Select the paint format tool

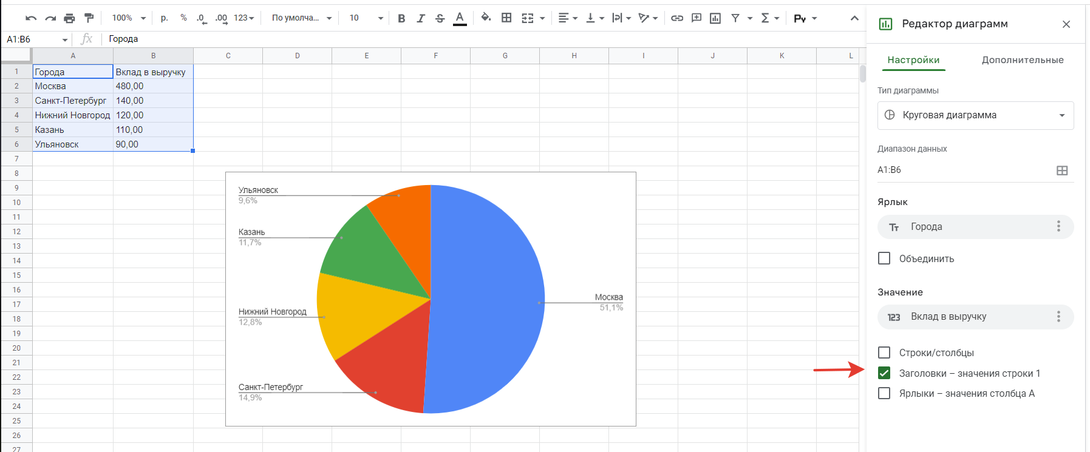point(89,18)
